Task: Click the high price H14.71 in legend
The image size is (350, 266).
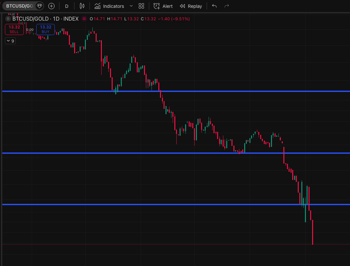Action: pos(115,19)
